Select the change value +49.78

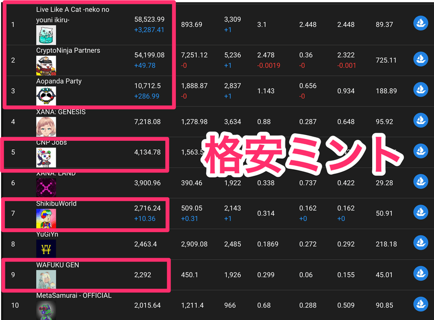click(145, 66)
